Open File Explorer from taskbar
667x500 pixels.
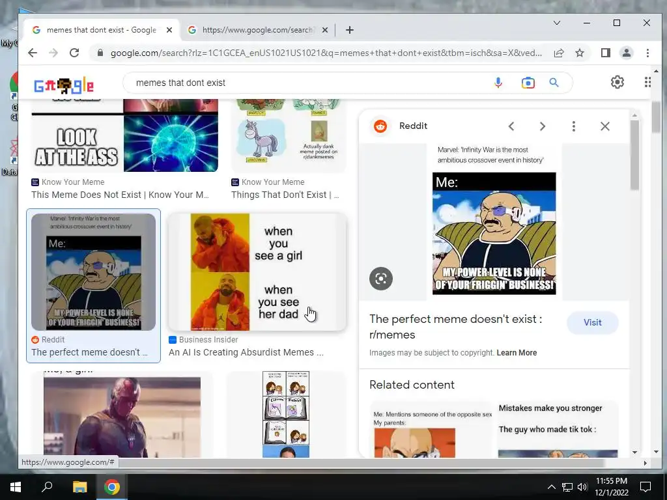79,487
